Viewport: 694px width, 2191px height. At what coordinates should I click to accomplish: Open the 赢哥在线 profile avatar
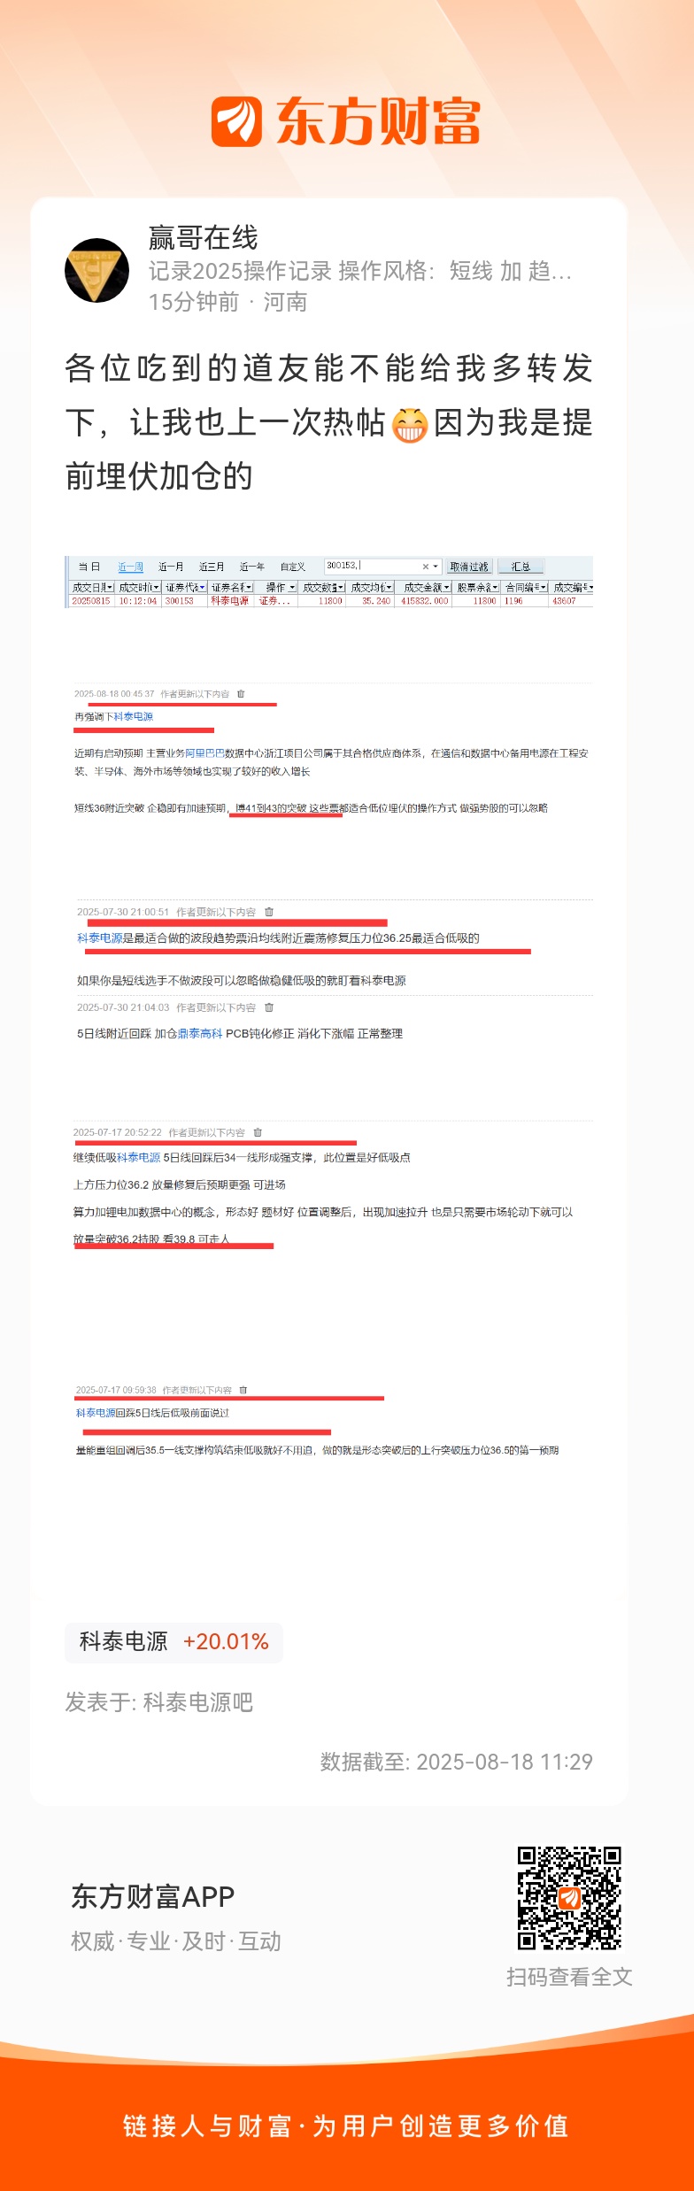[x=97, y=270]
